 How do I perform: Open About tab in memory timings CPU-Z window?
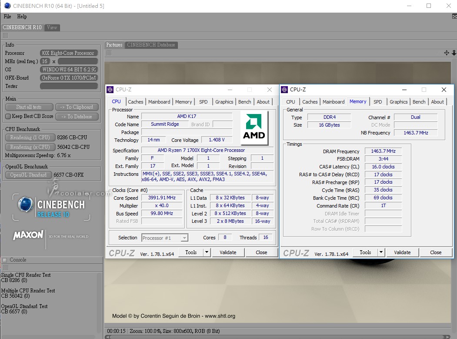[437, 102]
